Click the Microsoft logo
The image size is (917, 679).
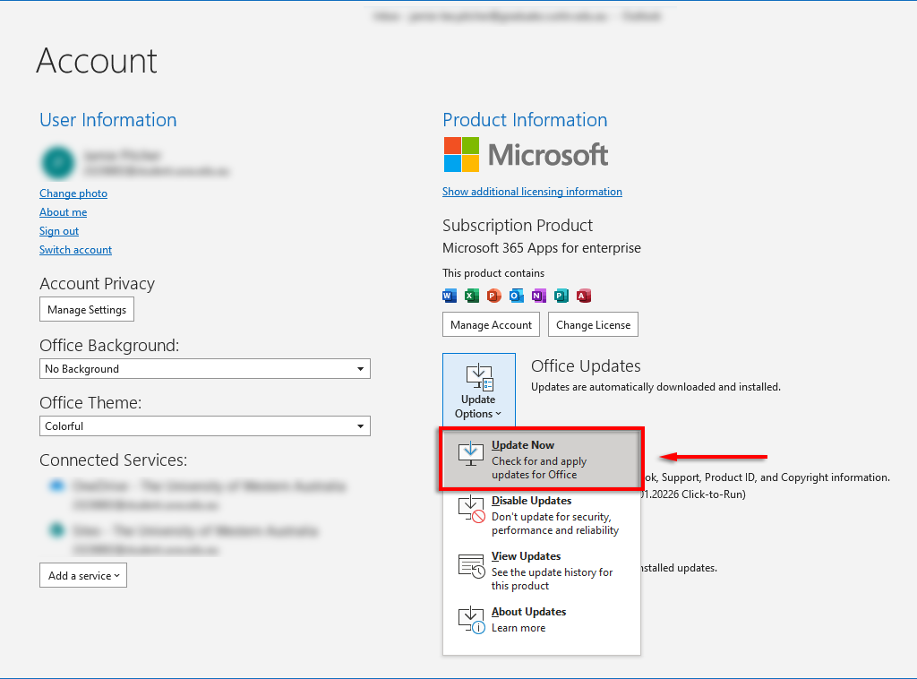coord(526,155)
